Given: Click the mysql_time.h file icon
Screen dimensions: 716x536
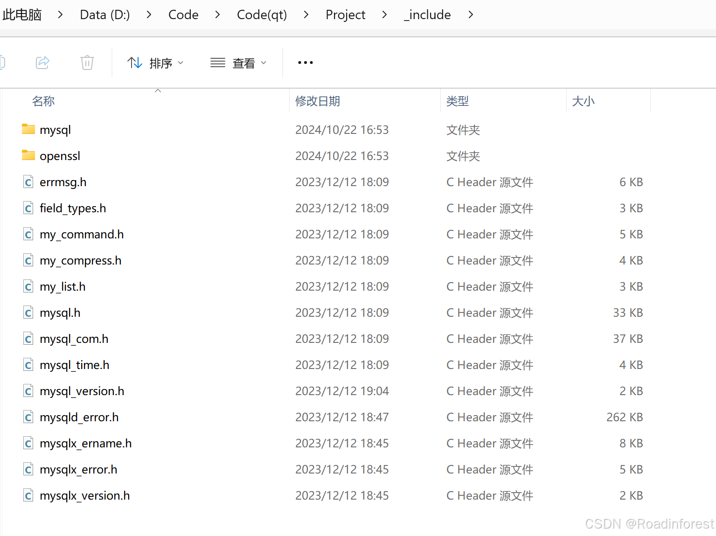Looking at the screenshot, I should [x=28, y=365].
